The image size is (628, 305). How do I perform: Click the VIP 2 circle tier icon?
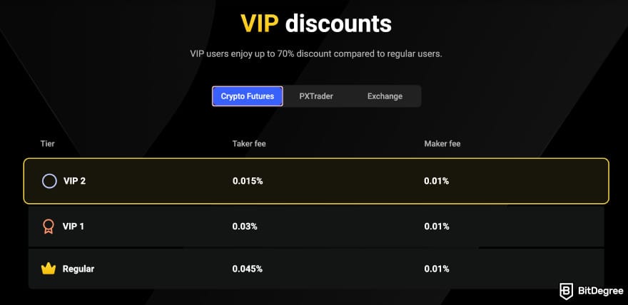tap(49, 181)
